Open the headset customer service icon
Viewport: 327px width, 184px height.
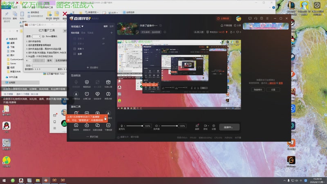(256, 18)
